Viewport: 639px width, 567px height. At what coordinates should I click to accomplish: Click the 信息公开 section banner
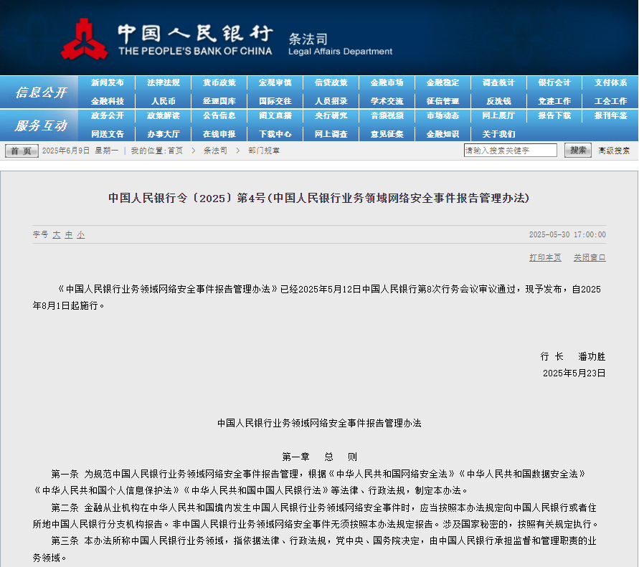39,92
